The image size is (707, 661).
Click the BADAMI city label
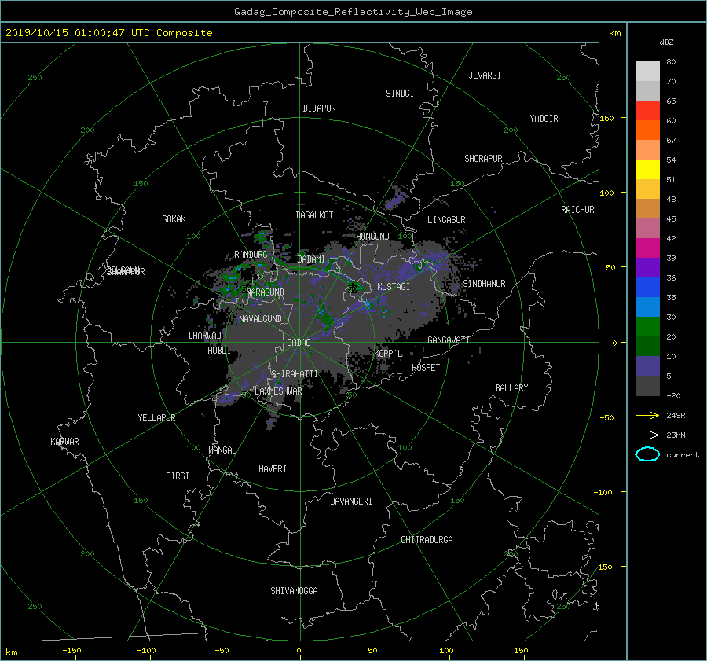coord(311,259)
